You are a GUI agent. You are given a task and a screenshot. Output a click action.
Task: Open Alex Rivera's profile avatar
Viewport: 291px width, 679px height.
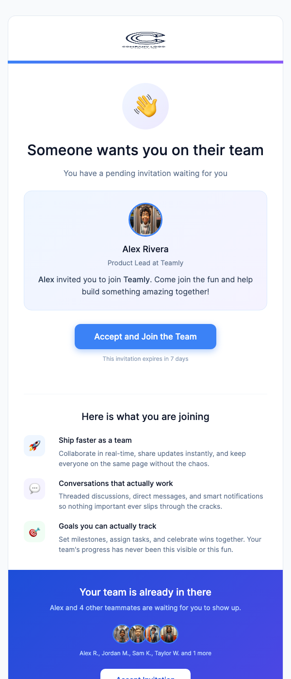145,219
